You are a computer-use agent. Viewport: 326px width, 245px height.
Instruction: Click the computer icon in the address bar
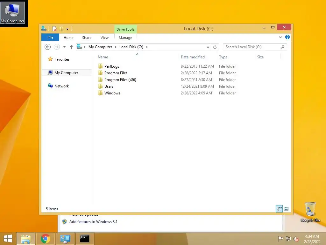coord(79,47)
